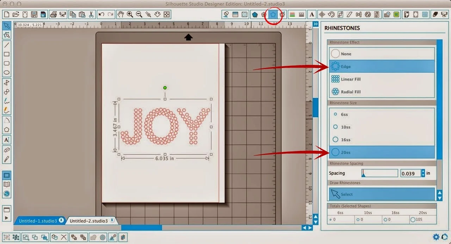Select the Knife tool
Image resolution: width=451 pixels, height=244 pixels.
click(x=6, y=159)
